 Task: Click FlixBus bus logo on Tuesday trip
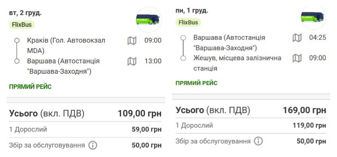pyautogui.click(x=148, y=19)
